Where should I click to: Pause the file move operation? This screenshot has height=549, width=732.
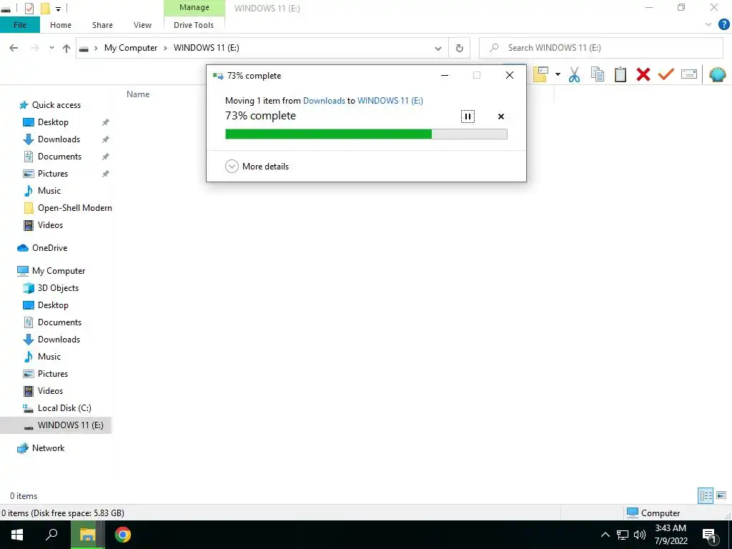pos(468,117)
